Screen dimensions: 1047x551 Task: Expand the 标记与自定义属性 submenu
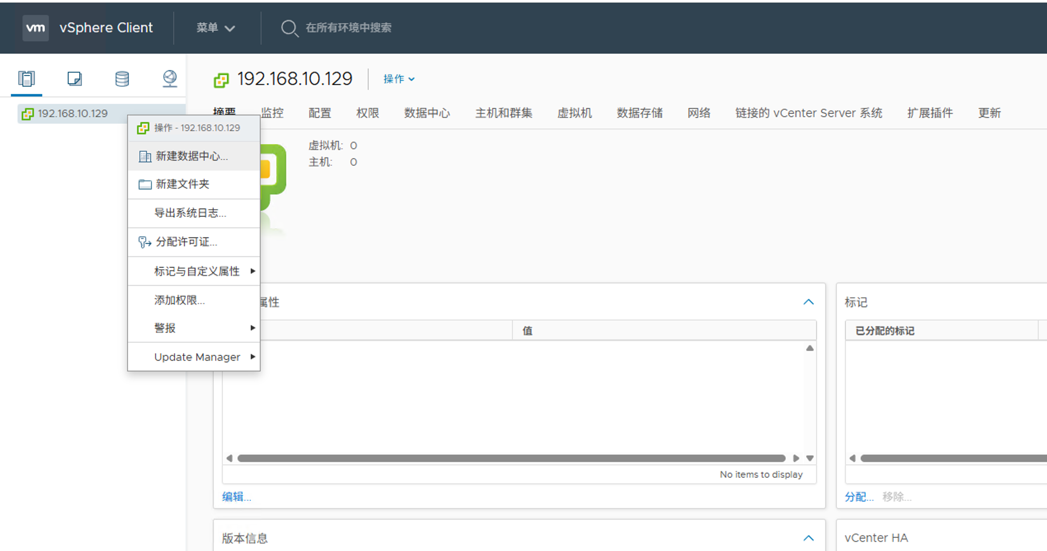[x=194, y=271]
